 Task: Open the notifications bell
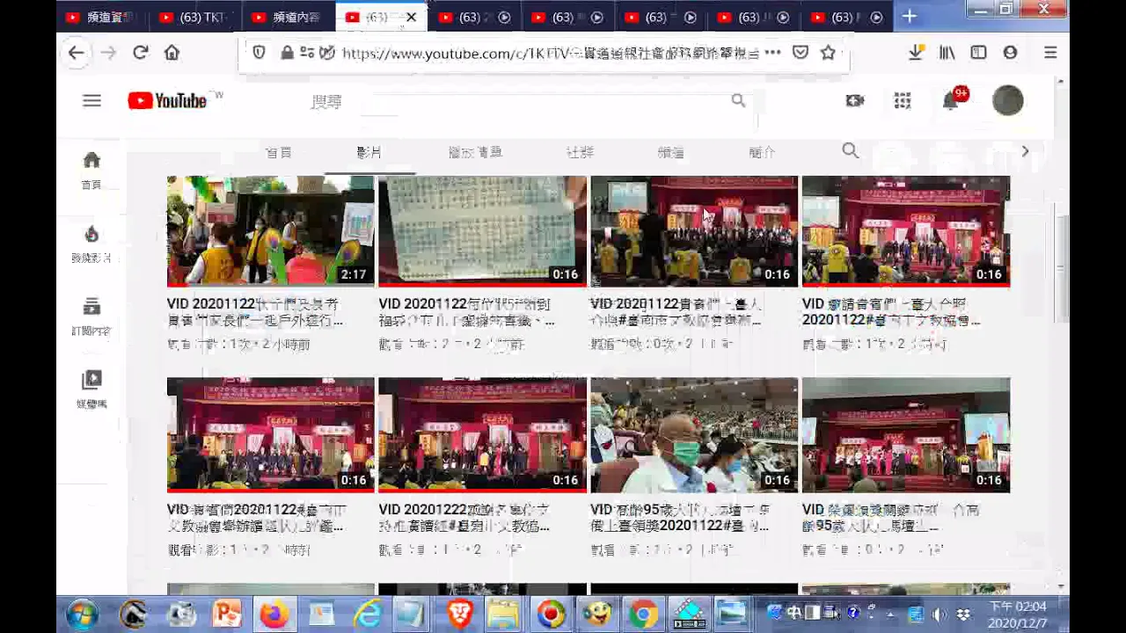pyautogui.click(x=951, y=101)
